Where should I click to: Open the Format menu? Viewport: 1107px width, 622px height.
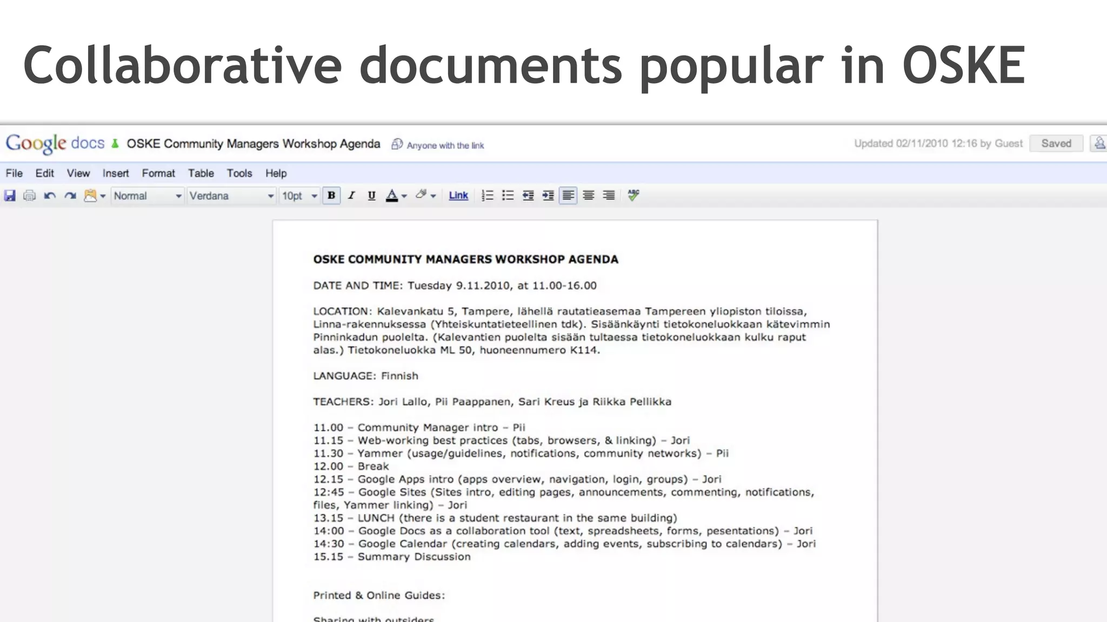(158, 173)
